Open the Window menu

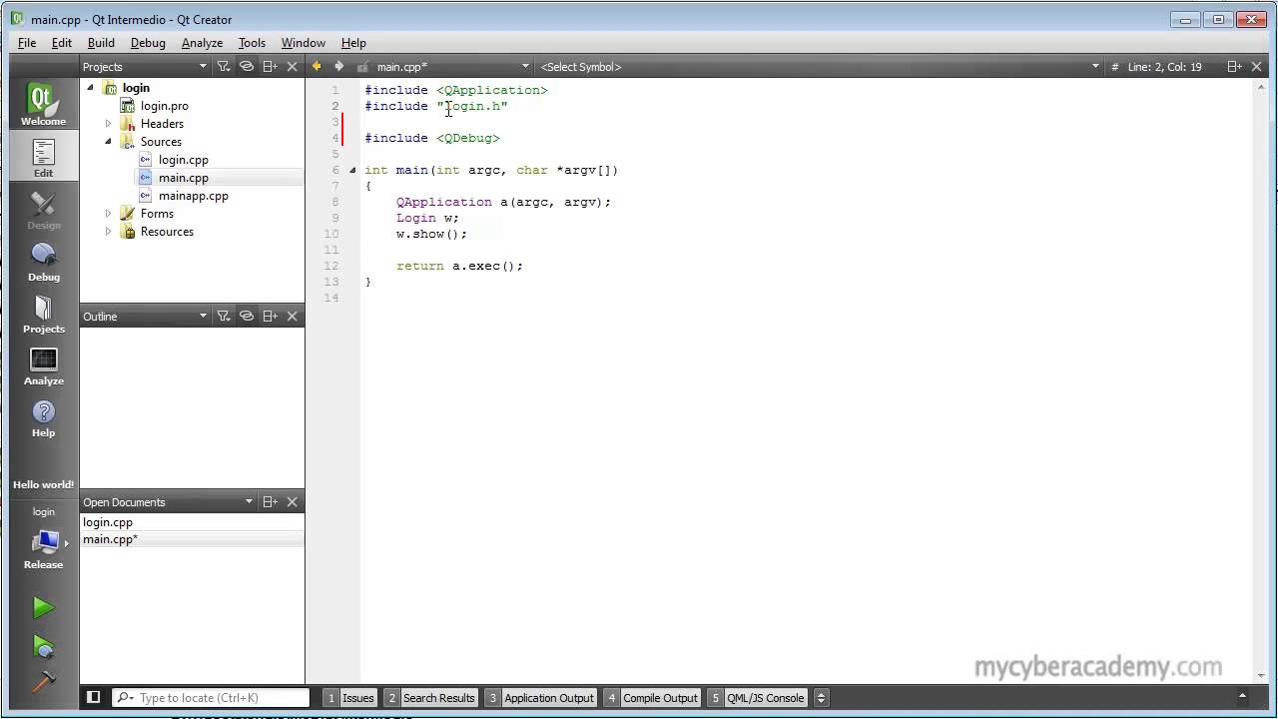tap(303, 43)
